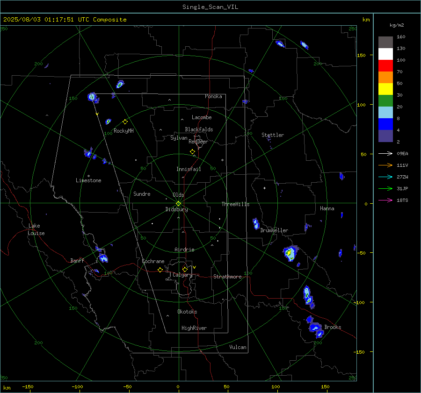This screenshot has height=393, width=421.
Task: Select the orange 50-70 legend color block
Action: click(x=385, y=78)
